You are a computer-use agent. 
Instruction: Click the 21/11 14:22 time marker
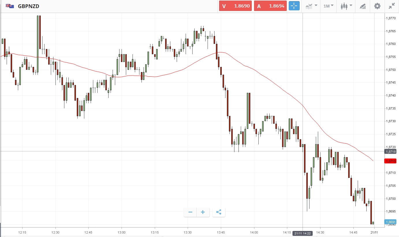tap(303, 233)
